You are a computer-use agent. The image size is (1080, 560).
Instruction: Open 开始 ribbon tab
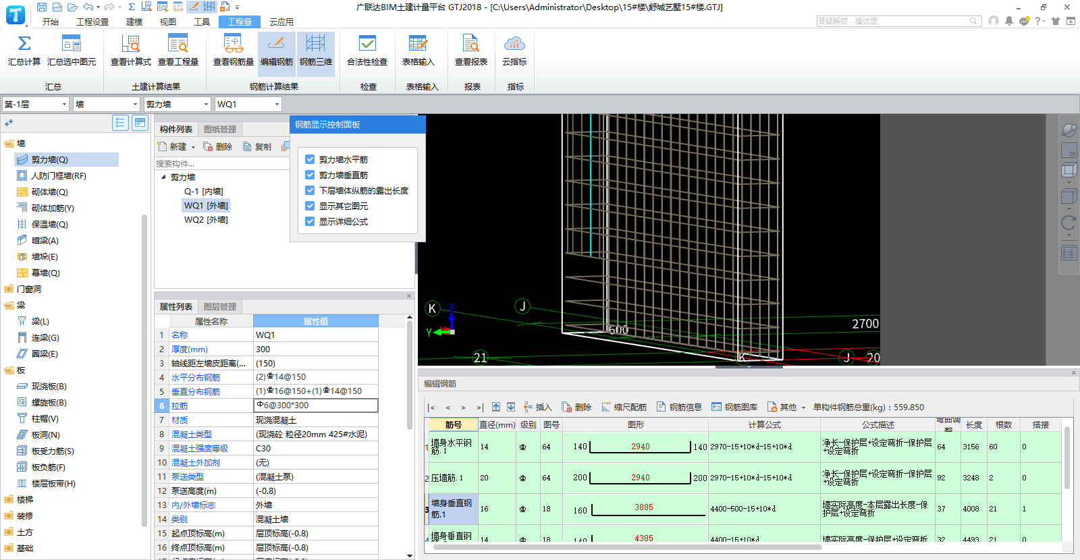click(51, 22)
